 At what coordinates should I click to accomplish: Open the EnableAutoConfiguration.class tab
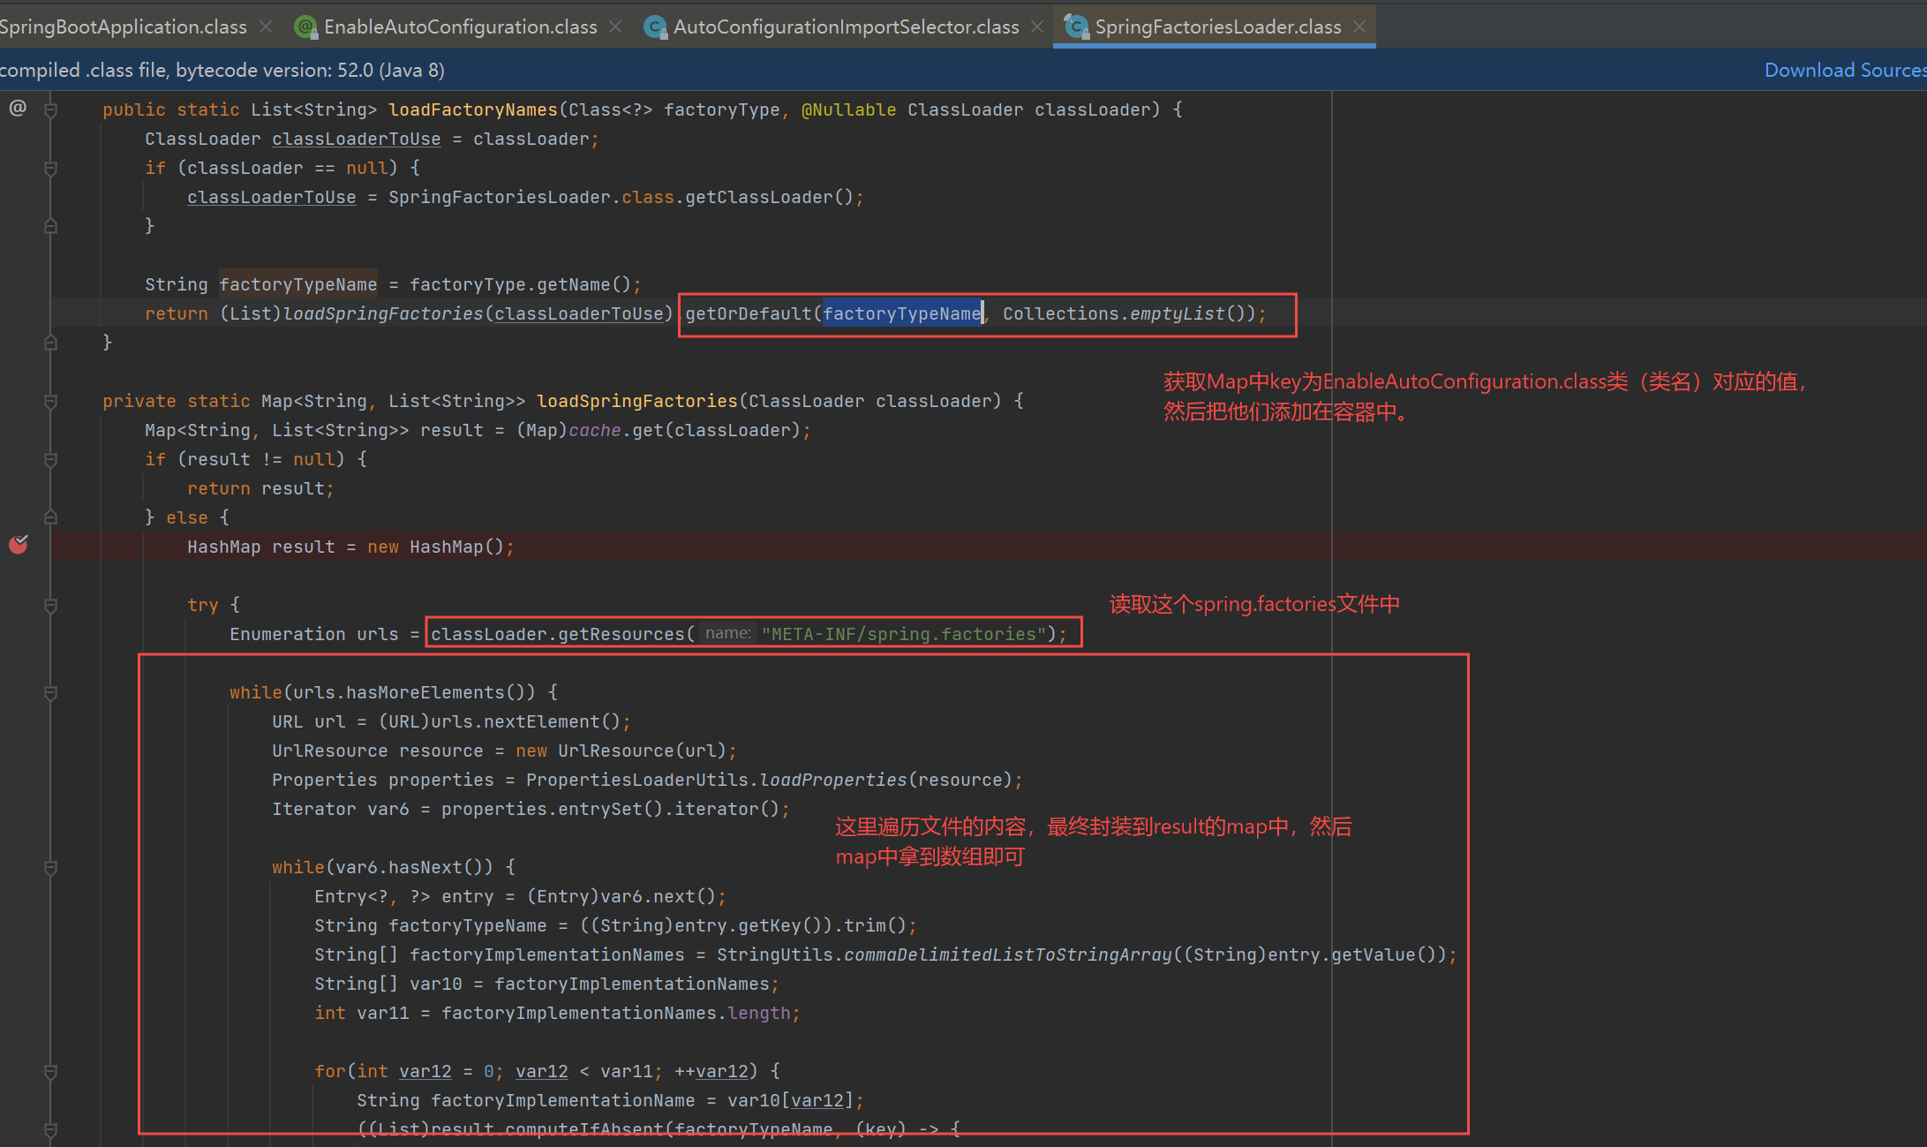click(x=460, y=27)
